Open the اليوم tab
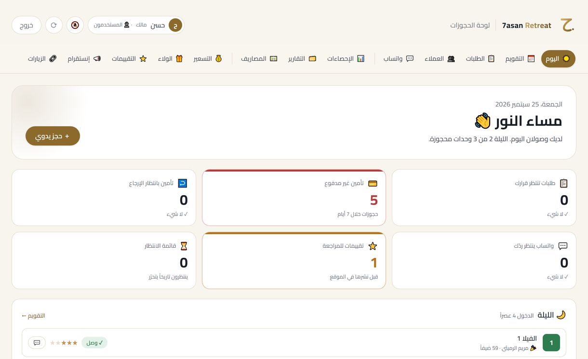This screenshot has width=588, height=359. pyautogui.click(x=558, y=59)
